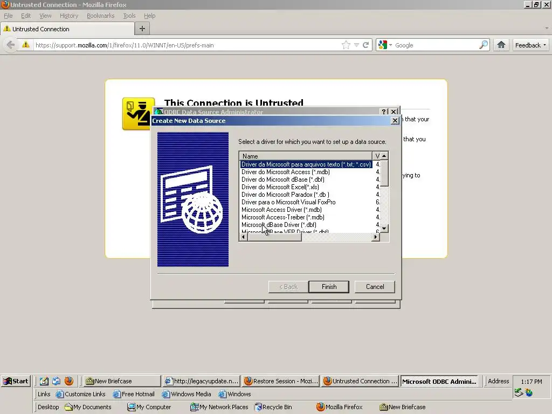Open the list all tabs dropdown
This screenshot has height=414, width=552.
point(547,28)
